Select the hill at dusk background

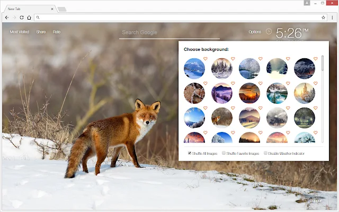tap(249, 118)
